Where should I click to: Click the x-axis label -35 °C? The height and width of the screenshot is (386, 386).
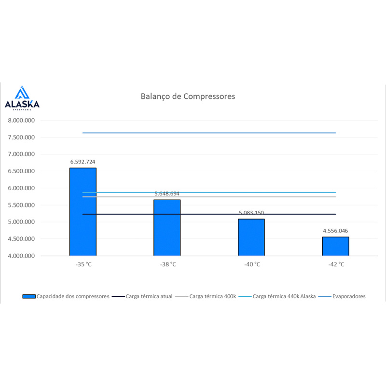pyautogui.click(x=83, y=264)
